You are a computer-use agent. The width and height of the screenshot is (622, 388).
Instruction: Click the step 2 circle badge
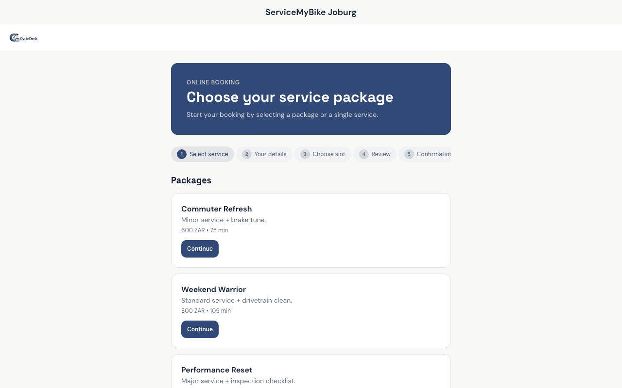tap(246, 154)
